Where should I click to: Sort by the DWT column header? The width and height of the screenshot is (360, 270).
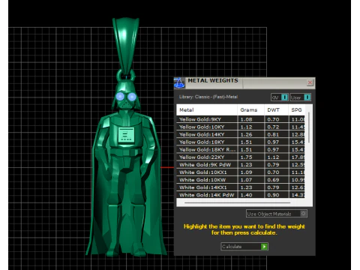coord(276,110)
